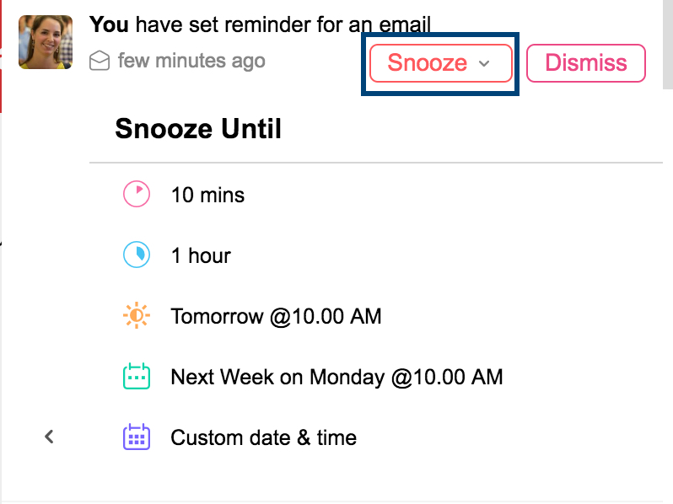This screenshot has height=504, width=673.
Task: Open the user's profile photo
Action: (x=45, y=42)
